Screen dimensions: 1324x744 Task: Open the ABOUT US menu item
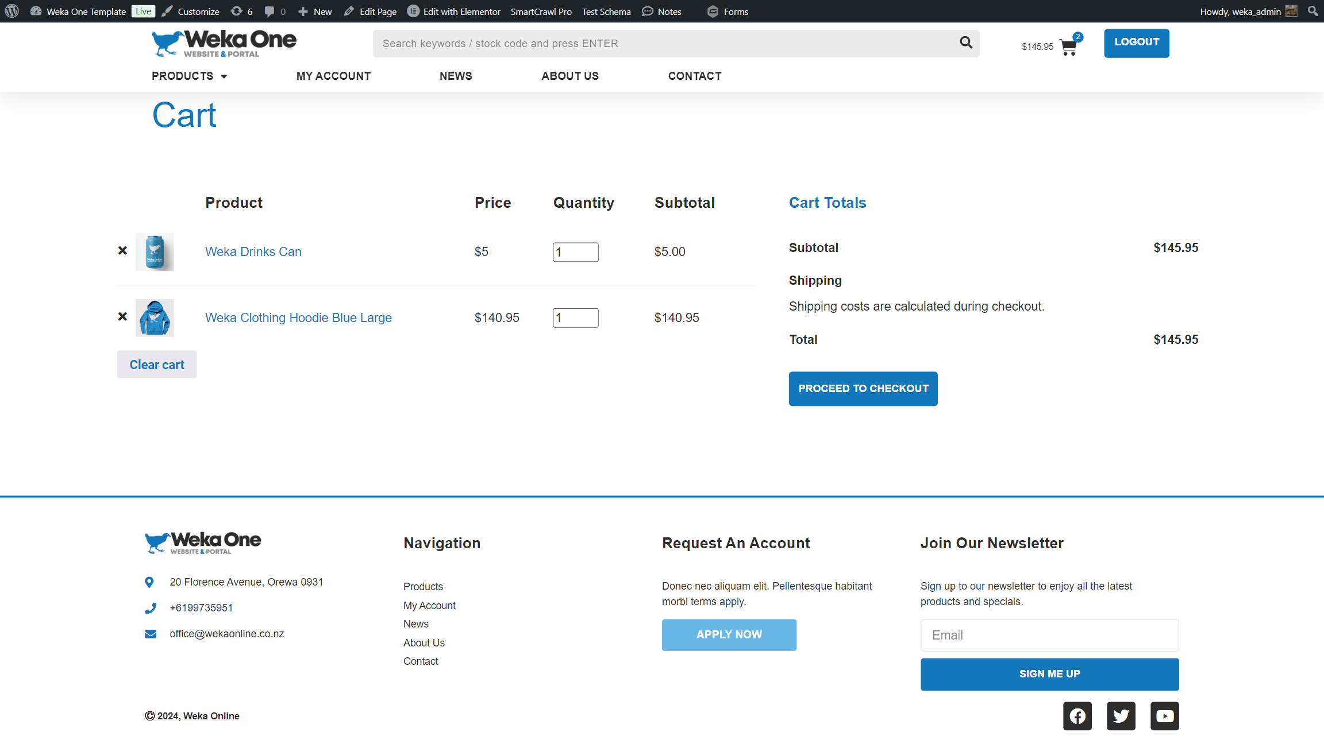570,76
